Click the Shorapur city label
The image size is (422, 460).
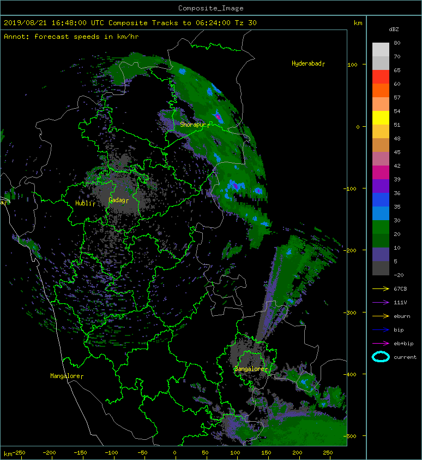(x=195, y=125)
